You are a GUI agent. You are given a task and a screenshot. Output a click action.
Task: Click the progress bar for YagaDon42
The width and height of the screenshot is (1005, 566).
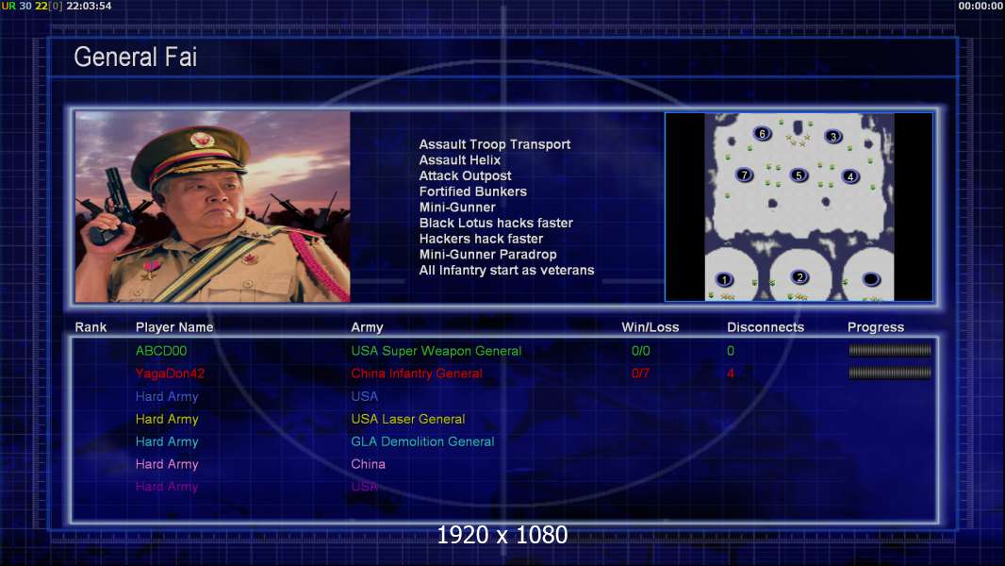coord(890,373)
